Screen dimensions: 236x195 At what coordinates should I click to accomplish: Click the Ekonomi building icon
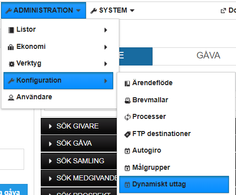pos(11,47)
